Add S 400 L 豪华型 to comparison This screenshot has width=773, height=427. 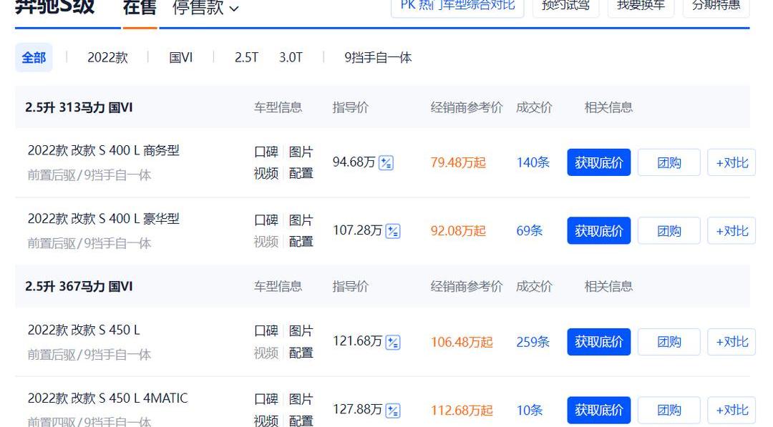731,231
